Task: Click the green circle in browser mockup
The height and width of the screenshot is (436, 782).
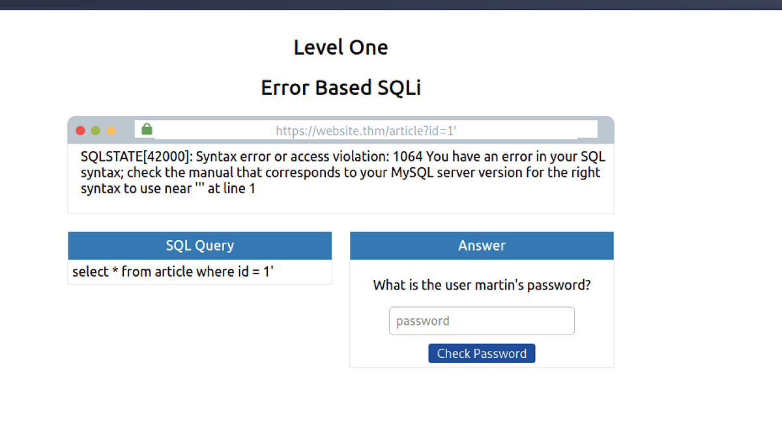Action: tap(96, 130)
